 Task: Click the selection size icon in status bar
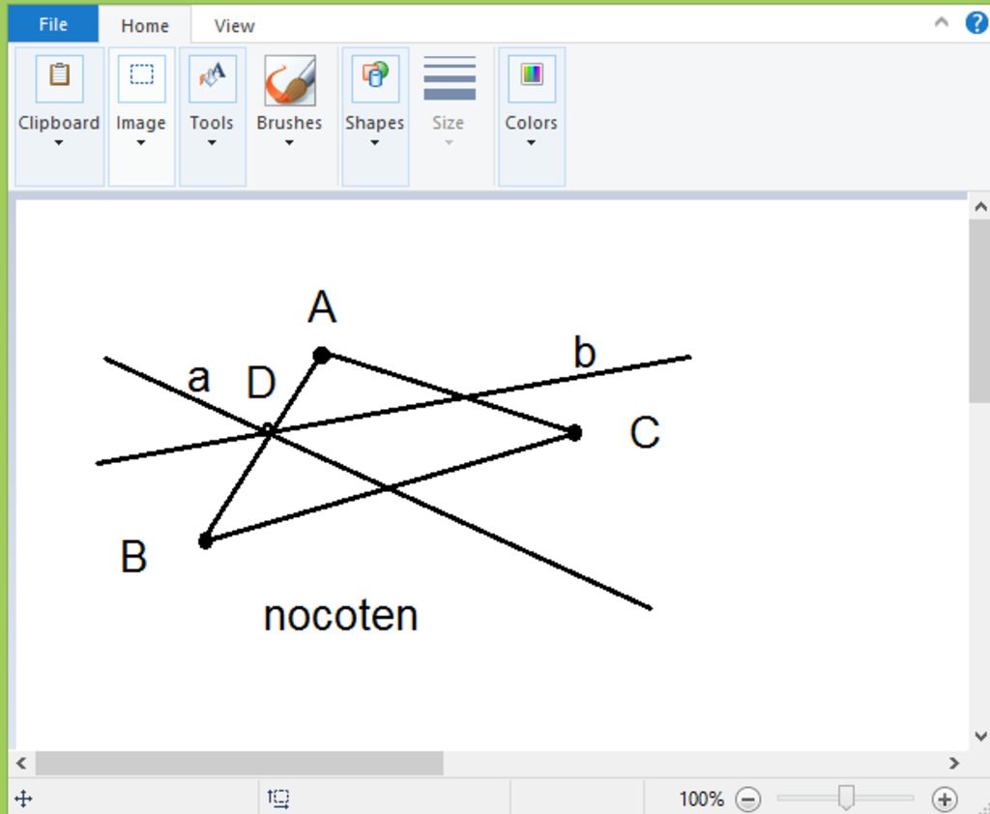point(278,799)
